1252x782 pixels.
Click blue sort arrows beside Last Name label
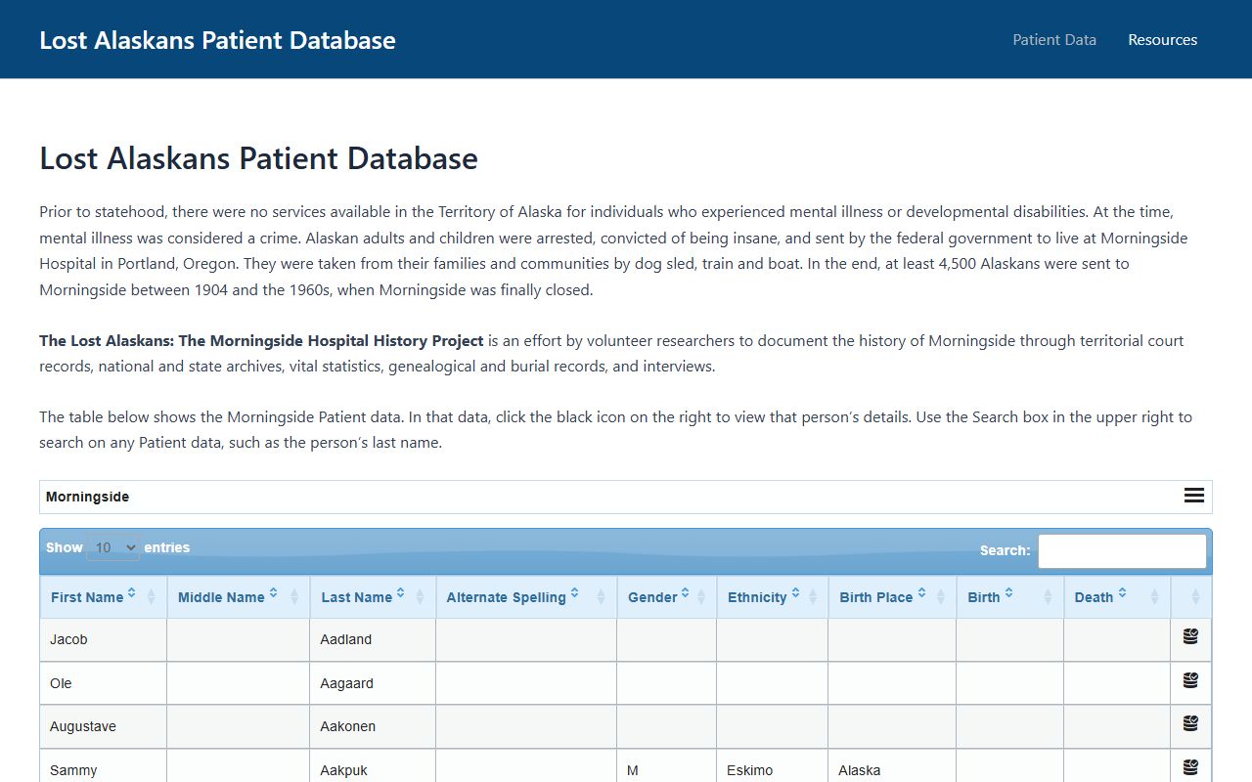coord(400,594)
